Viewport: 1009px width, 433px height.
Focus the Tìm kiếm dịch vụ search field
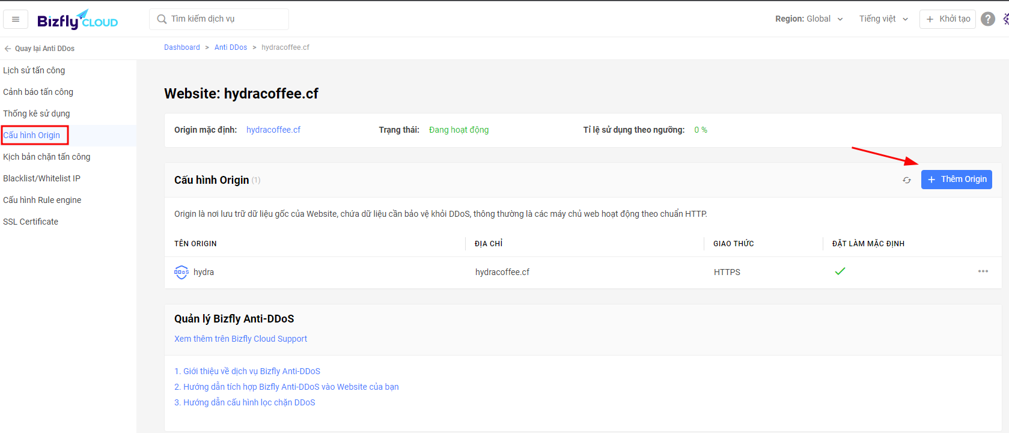click(x=219, y=19)
